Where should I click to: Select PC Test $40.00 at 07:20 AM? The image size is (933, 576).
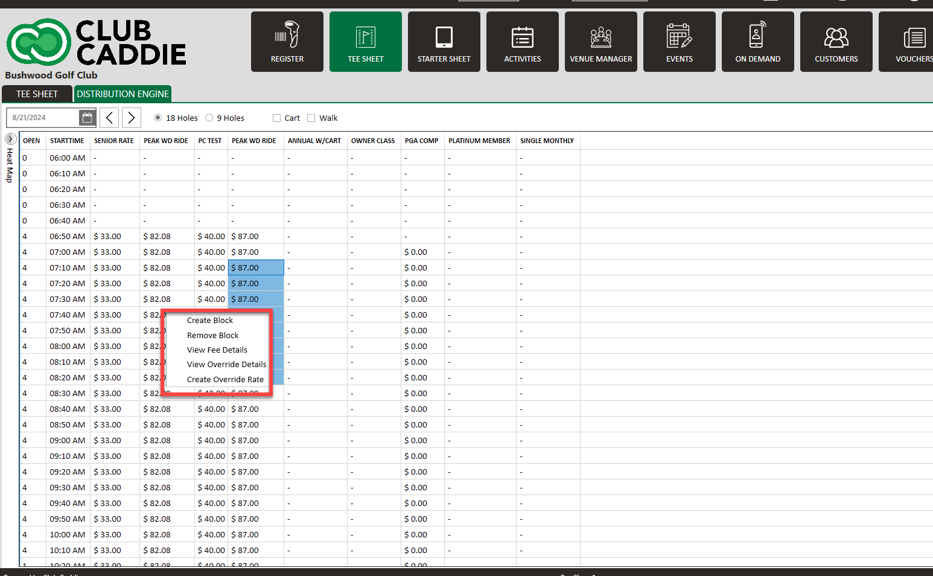211,284
